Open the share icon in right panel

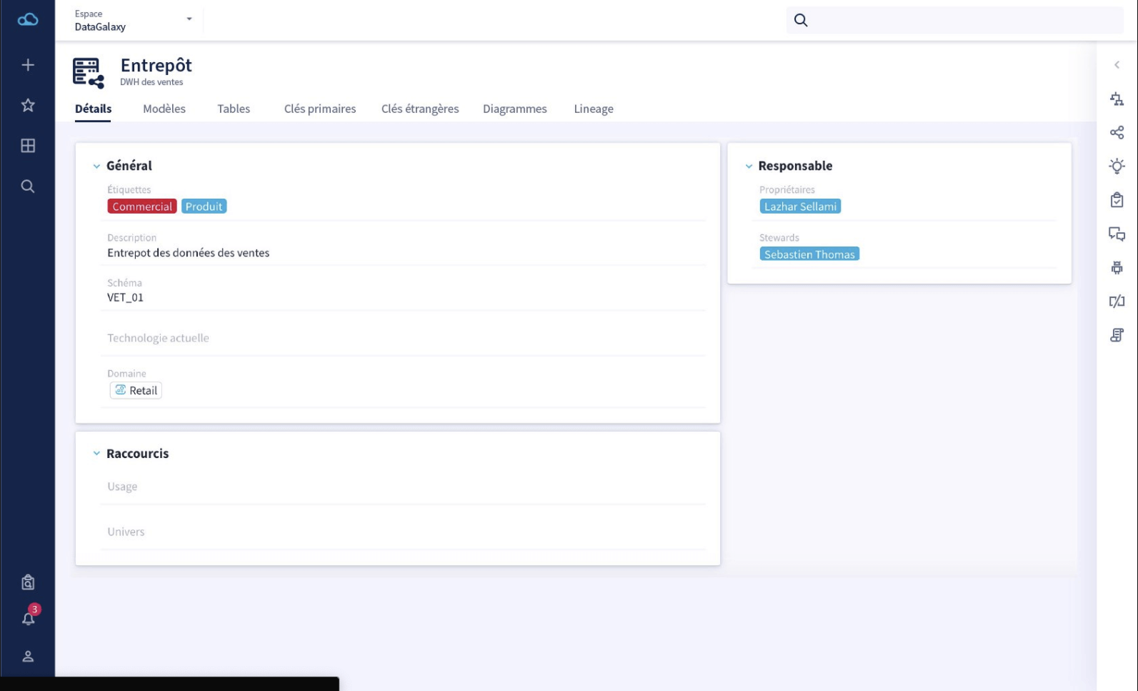click(1117, 132)
